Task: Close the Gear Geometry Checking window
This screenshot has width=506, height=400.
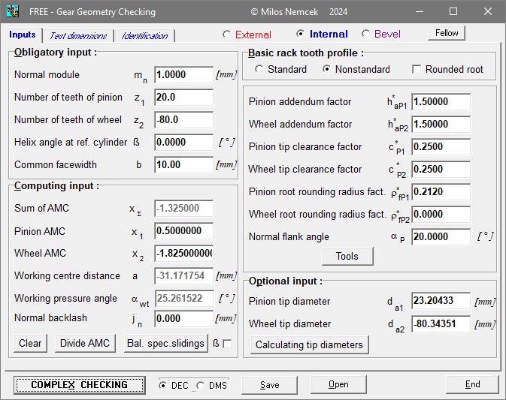Action: (x=488, y=11)
